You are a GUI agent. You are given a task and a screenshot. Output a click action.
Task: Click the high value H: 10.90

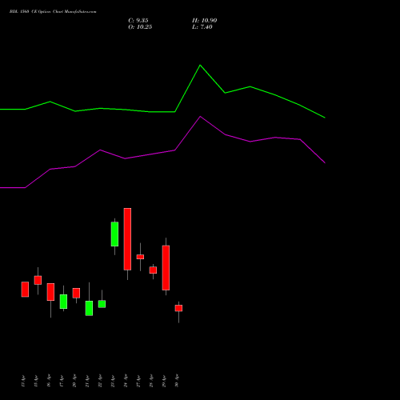pyautogui.click(x=204, y=21)
